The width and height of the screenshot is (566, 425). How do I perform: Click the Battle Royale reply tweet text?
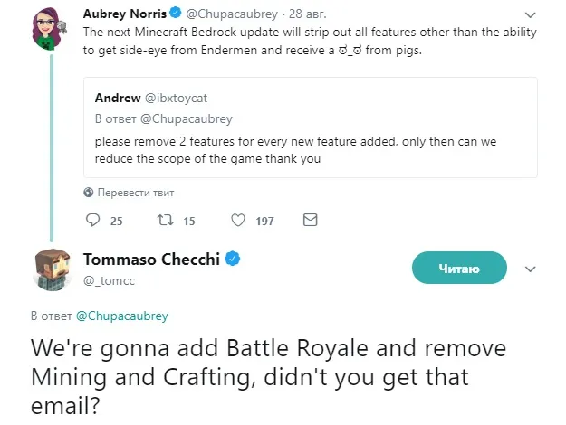pos(268,374)
